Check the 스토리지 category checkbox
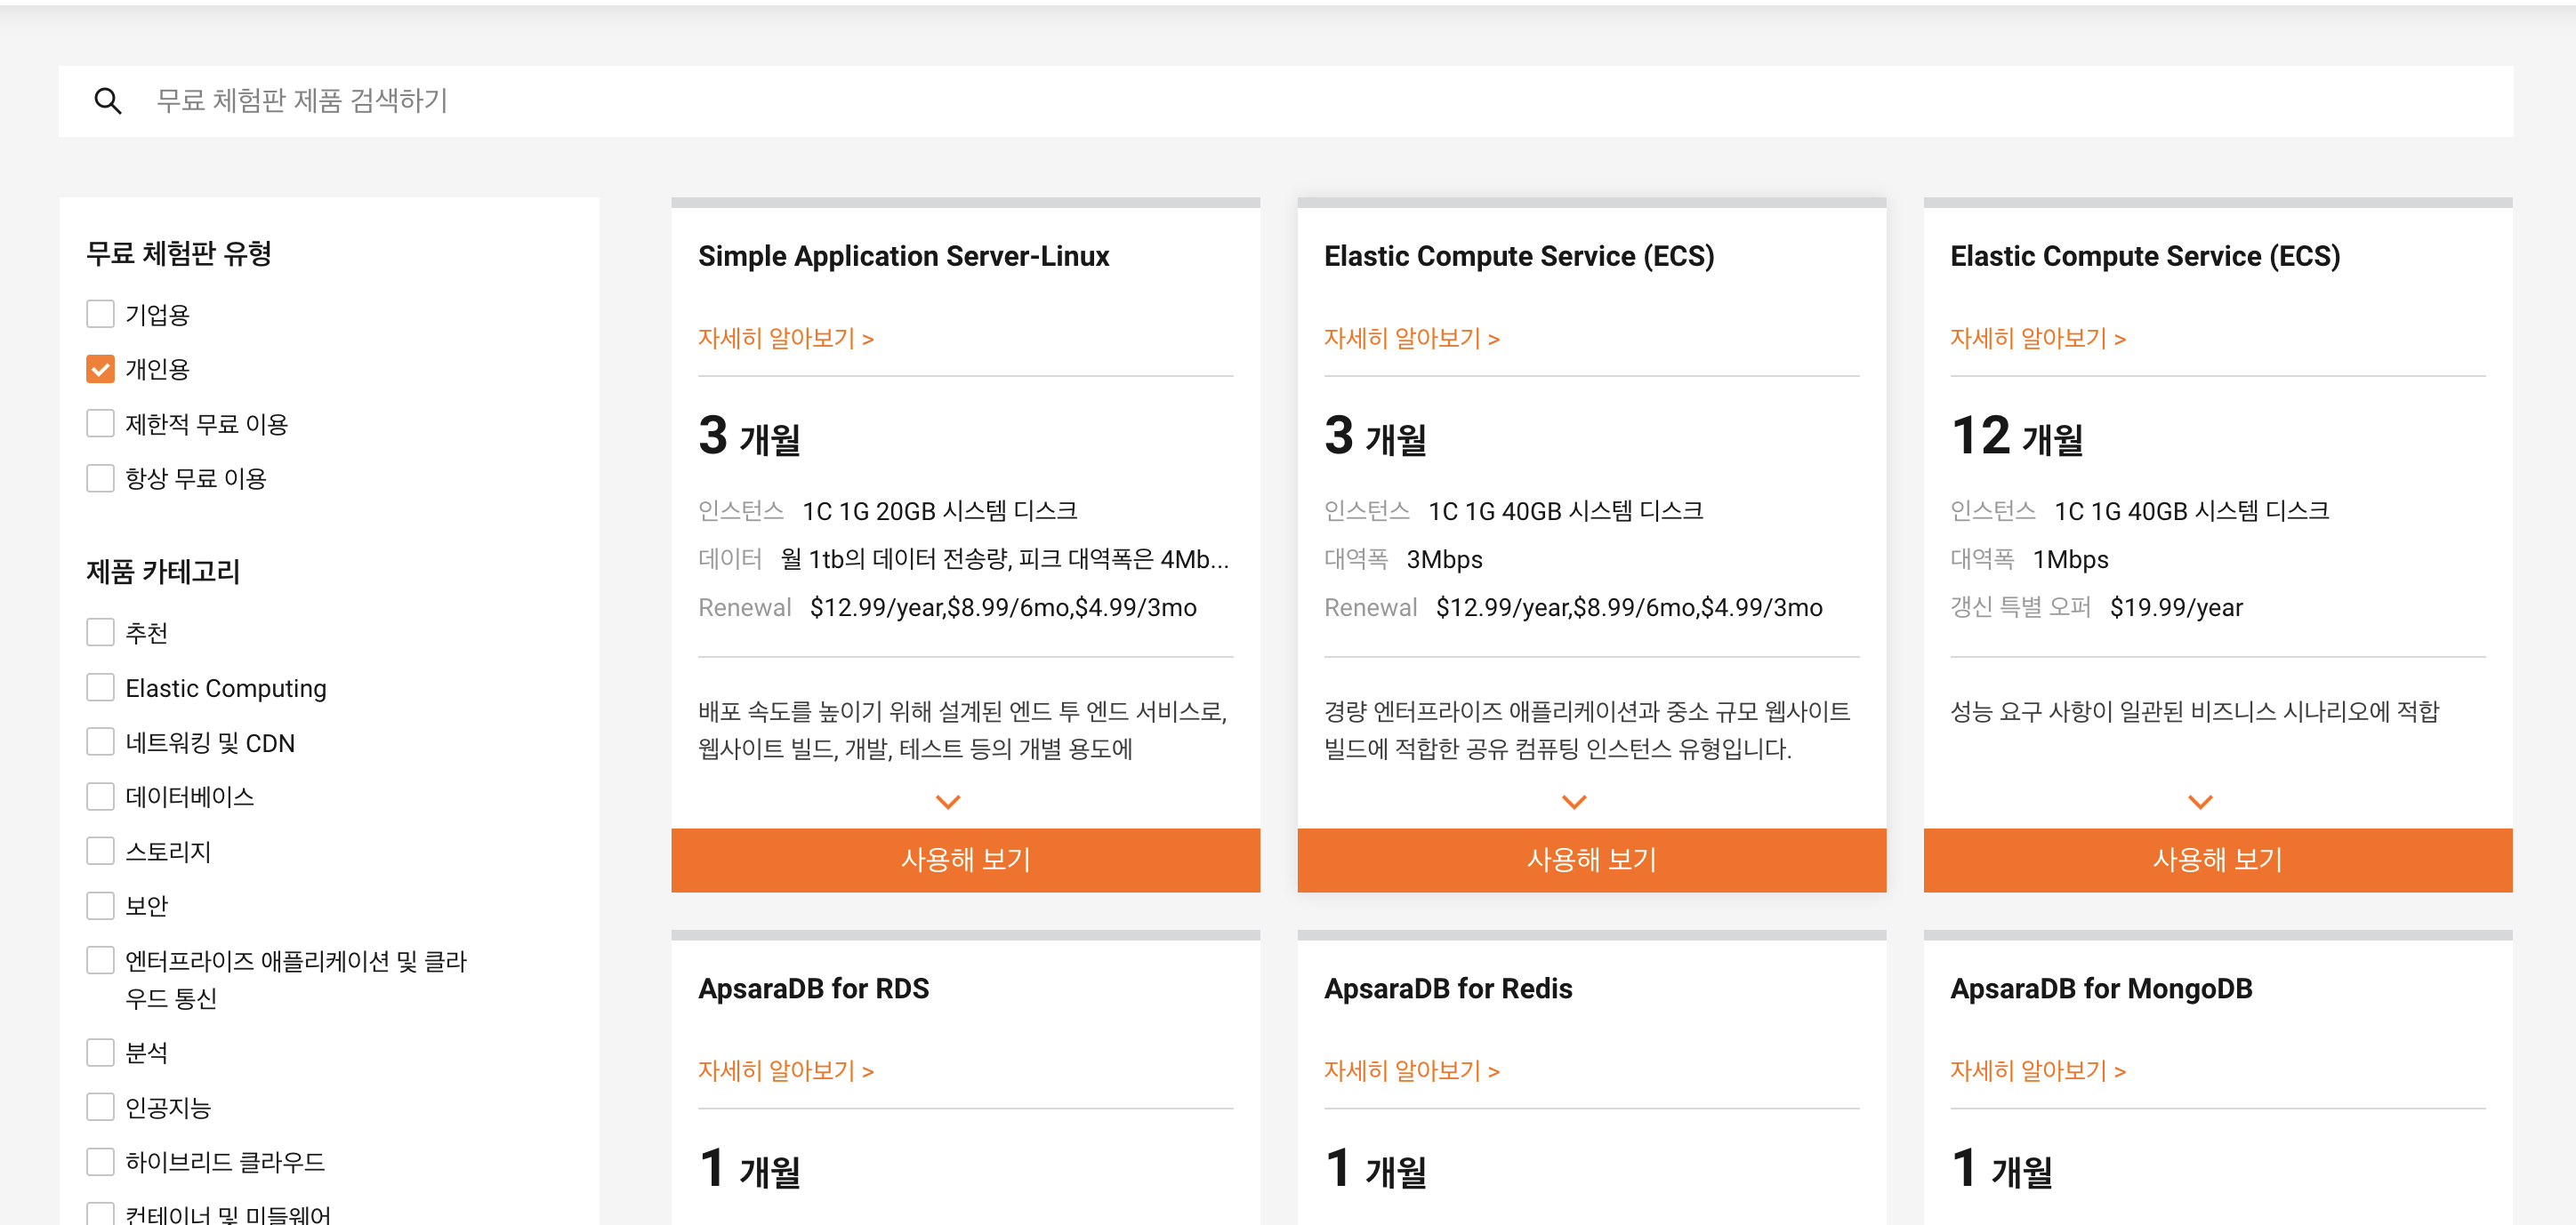The image size is (2576, 1225). click(x=100, y=852)
